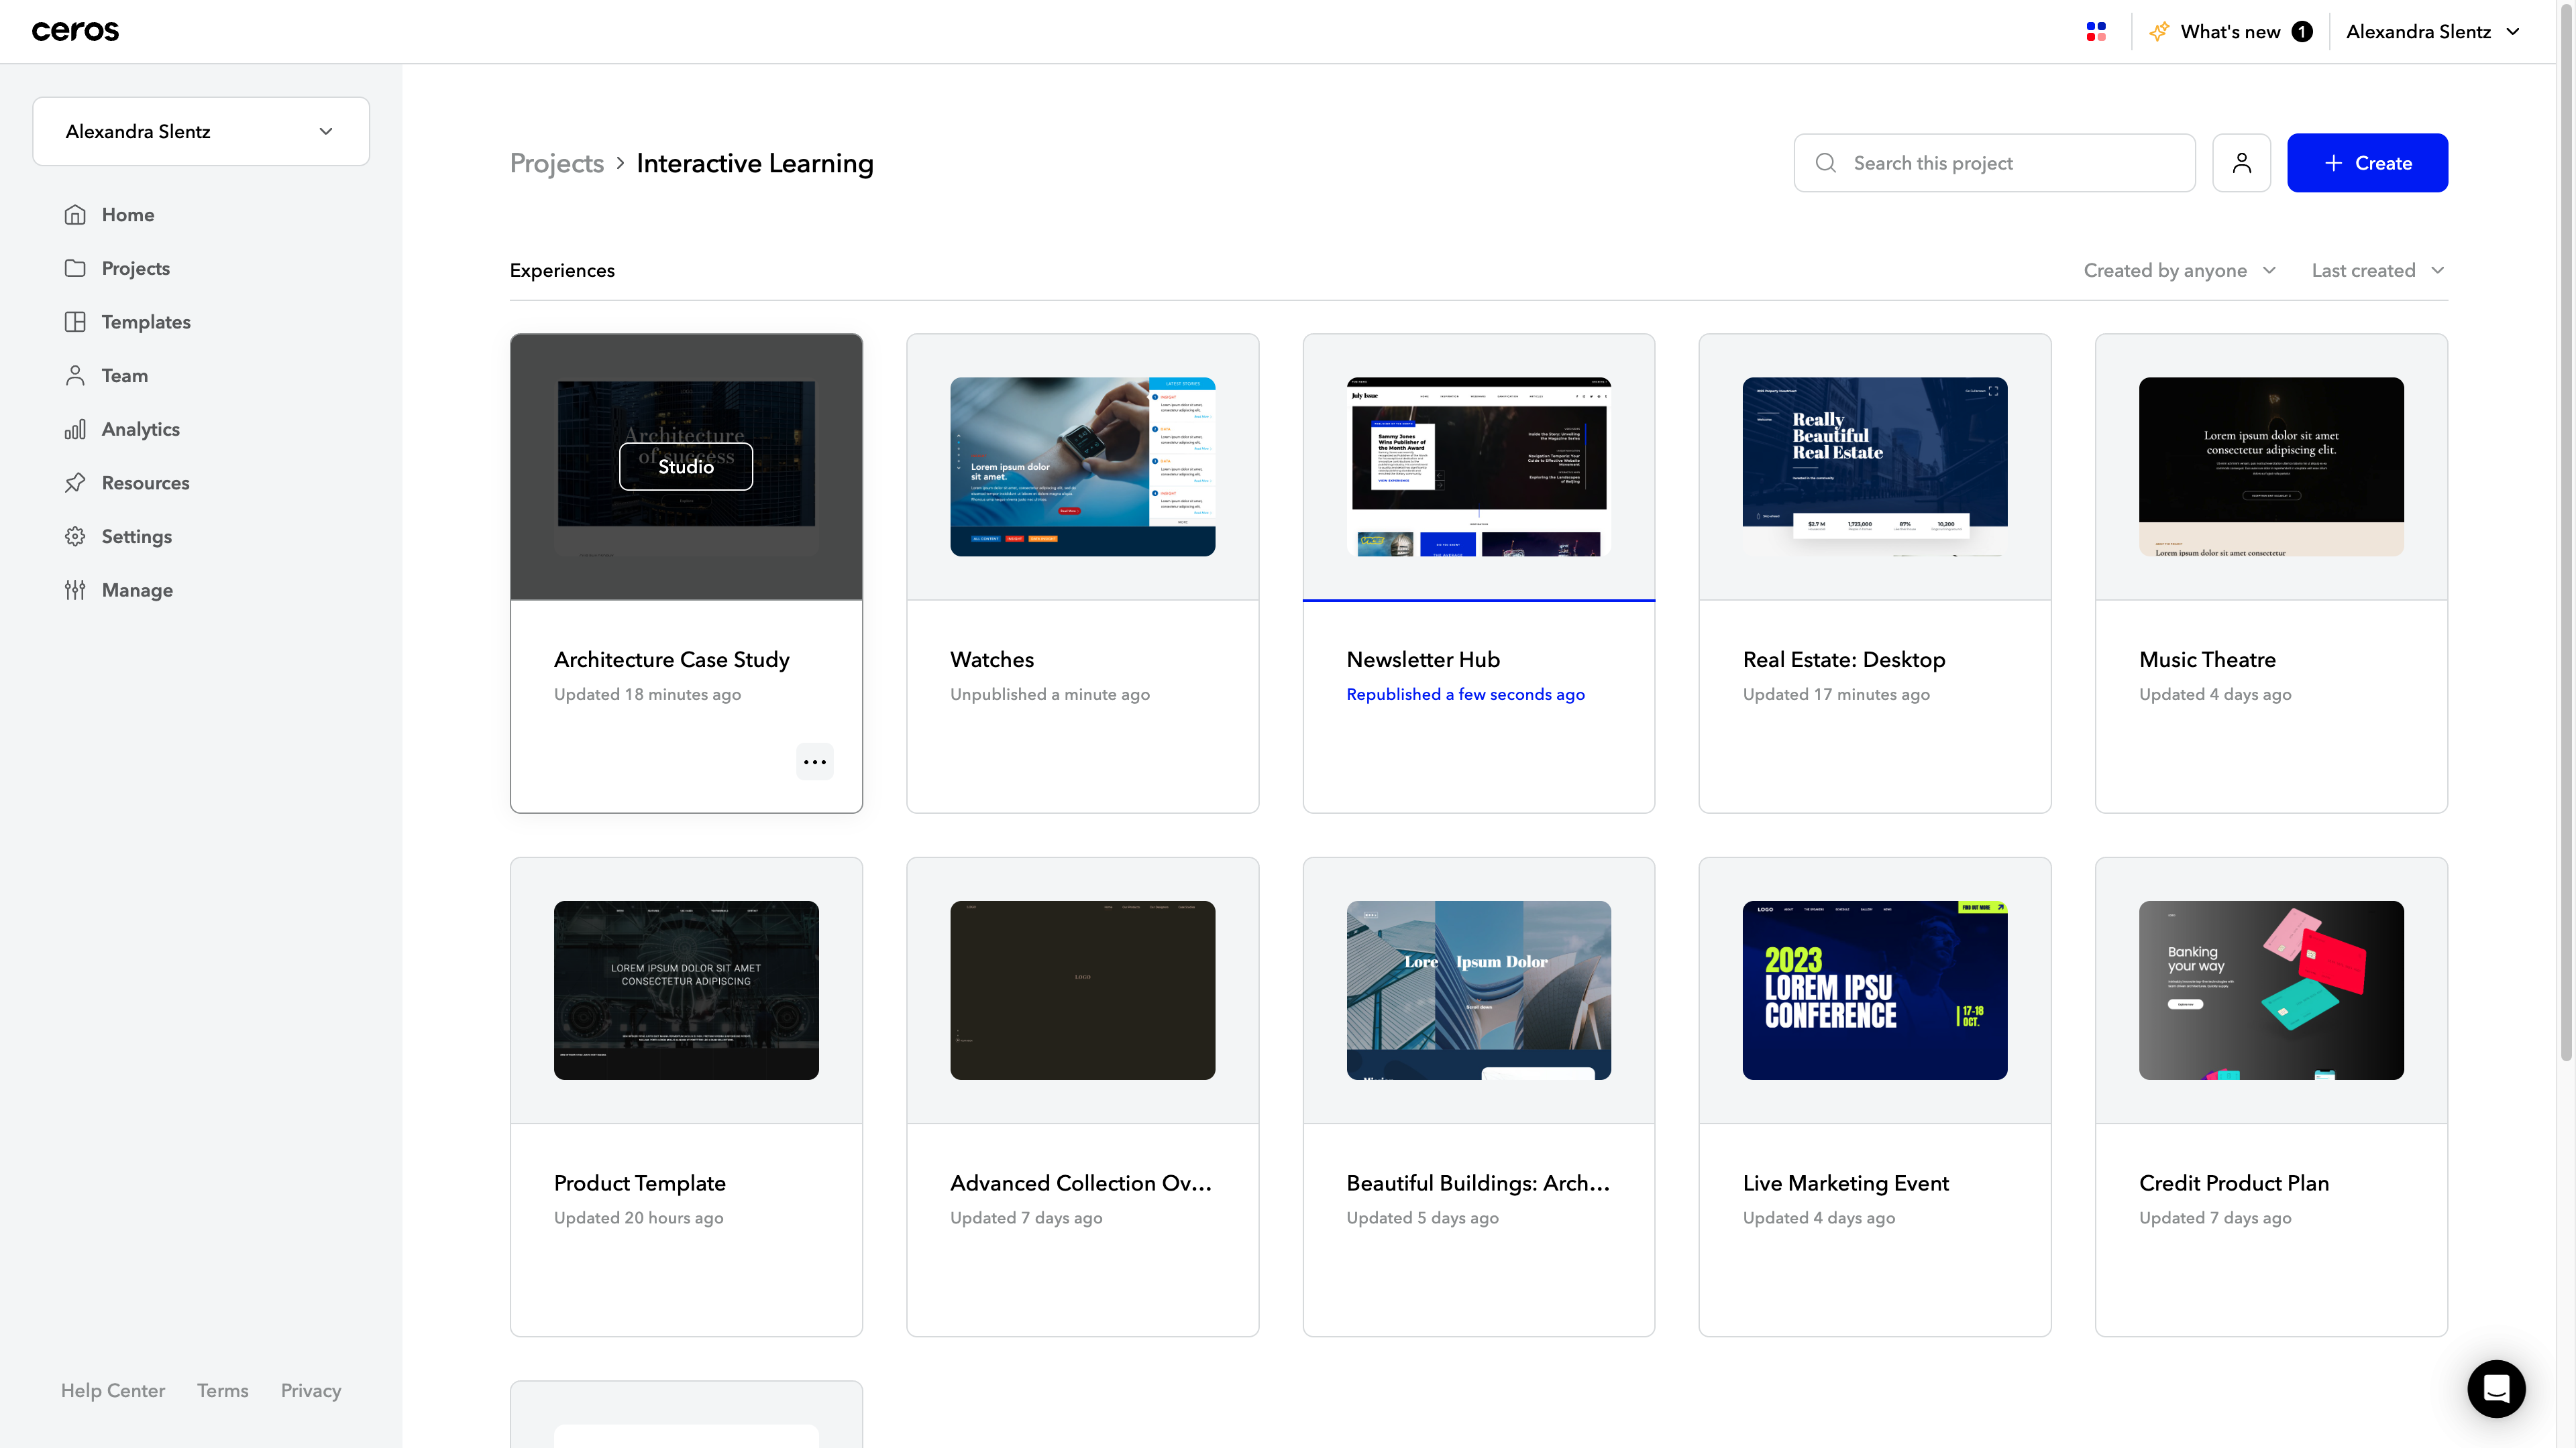Click What's new in the header
The width and height of the screenshot is (2576, 1448).
(x=2230, y=32)
